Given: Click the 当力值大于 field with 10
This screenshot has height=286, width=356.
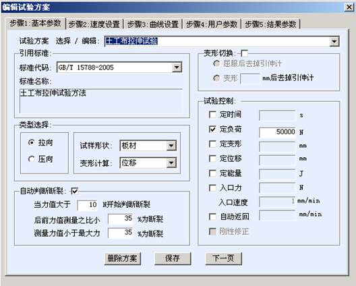Looking at the screenshot, I should (88, 205).
